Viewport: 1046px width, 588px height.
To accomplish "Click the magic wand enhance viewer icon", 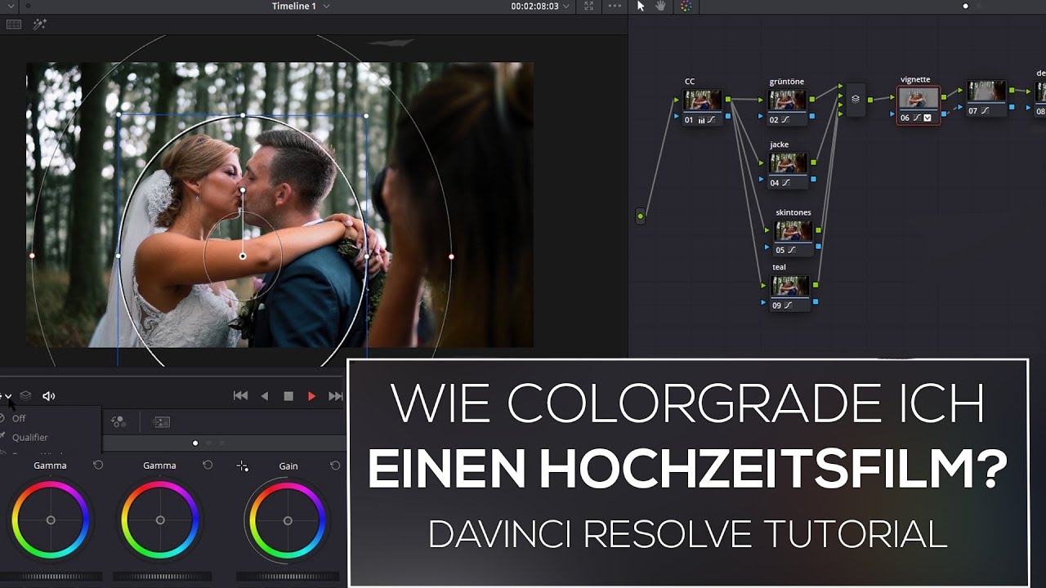I will tap(39, 24).
